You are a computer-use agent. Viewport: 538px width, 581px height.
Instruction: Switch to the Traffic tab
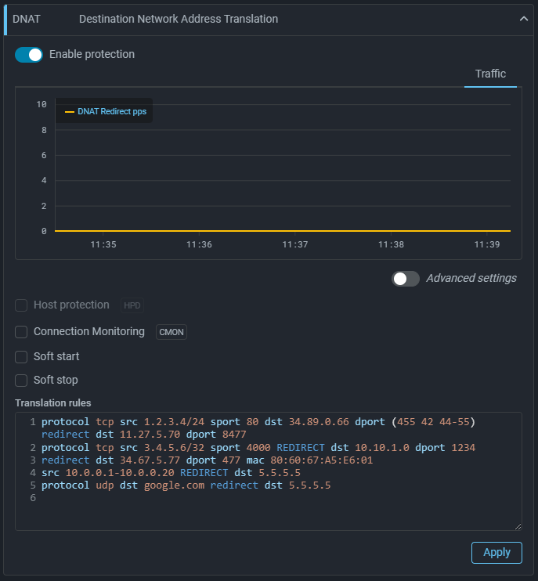[x=490, y=74]
